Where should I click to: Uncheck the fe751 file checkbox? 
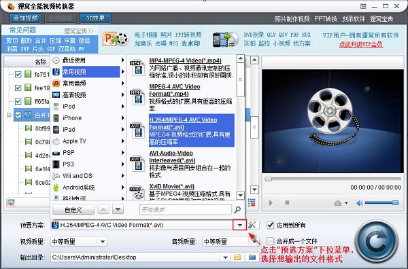[x=18, y=74]
